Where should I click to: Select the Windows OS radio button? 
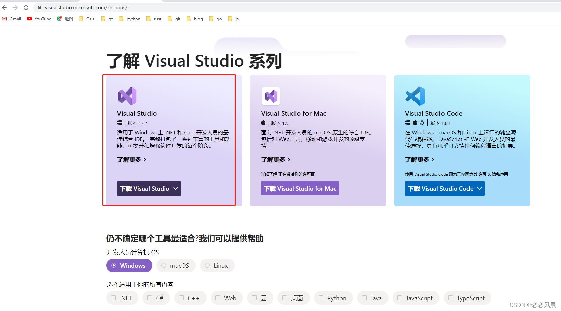pyautogui.click(x=114, y=265)
